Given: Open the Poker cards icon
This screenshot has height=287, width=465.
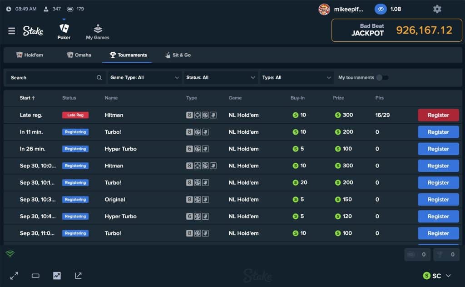Looking at the screenshot, I should 64,29.
